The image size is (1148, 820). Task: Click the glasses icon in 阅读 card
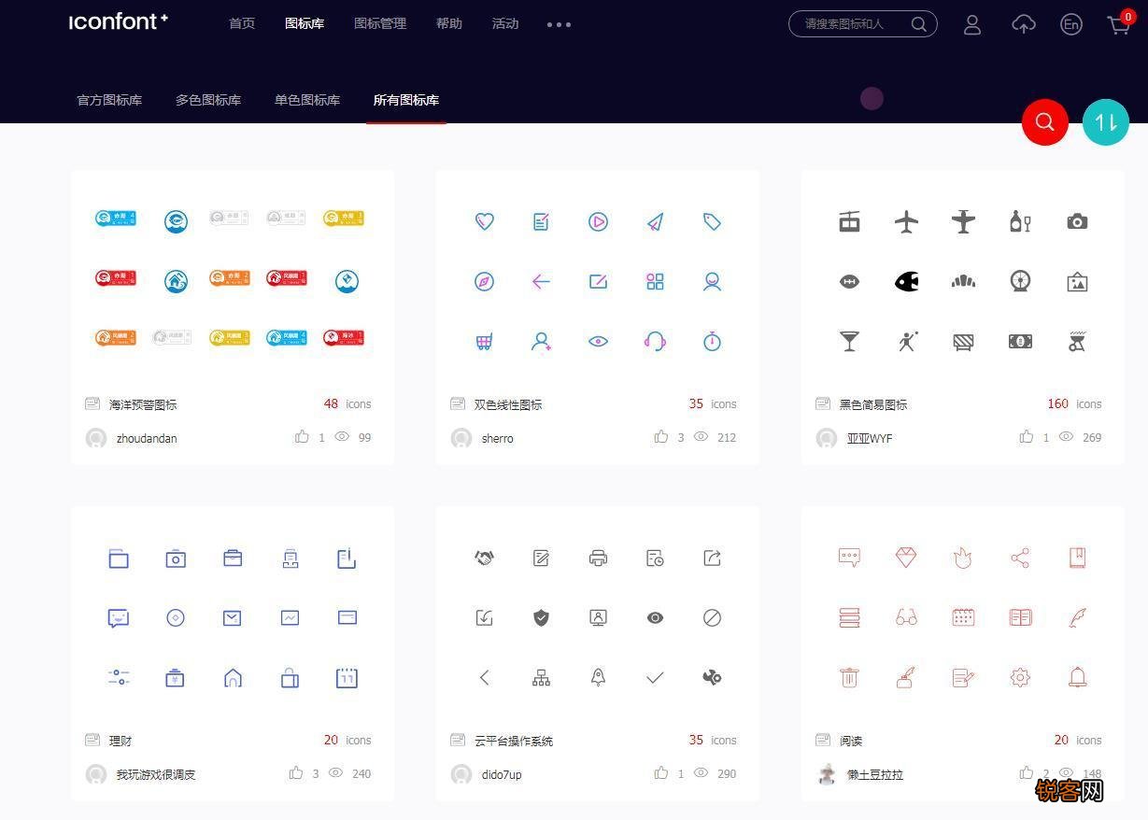click(906, 617)
